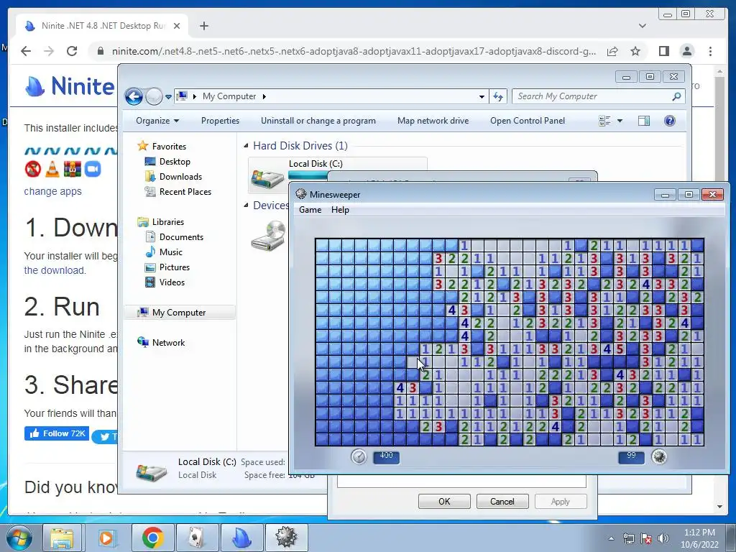Click the Minesweeper title bar icon
Screen dimensions: 736x552
point(301,194)
